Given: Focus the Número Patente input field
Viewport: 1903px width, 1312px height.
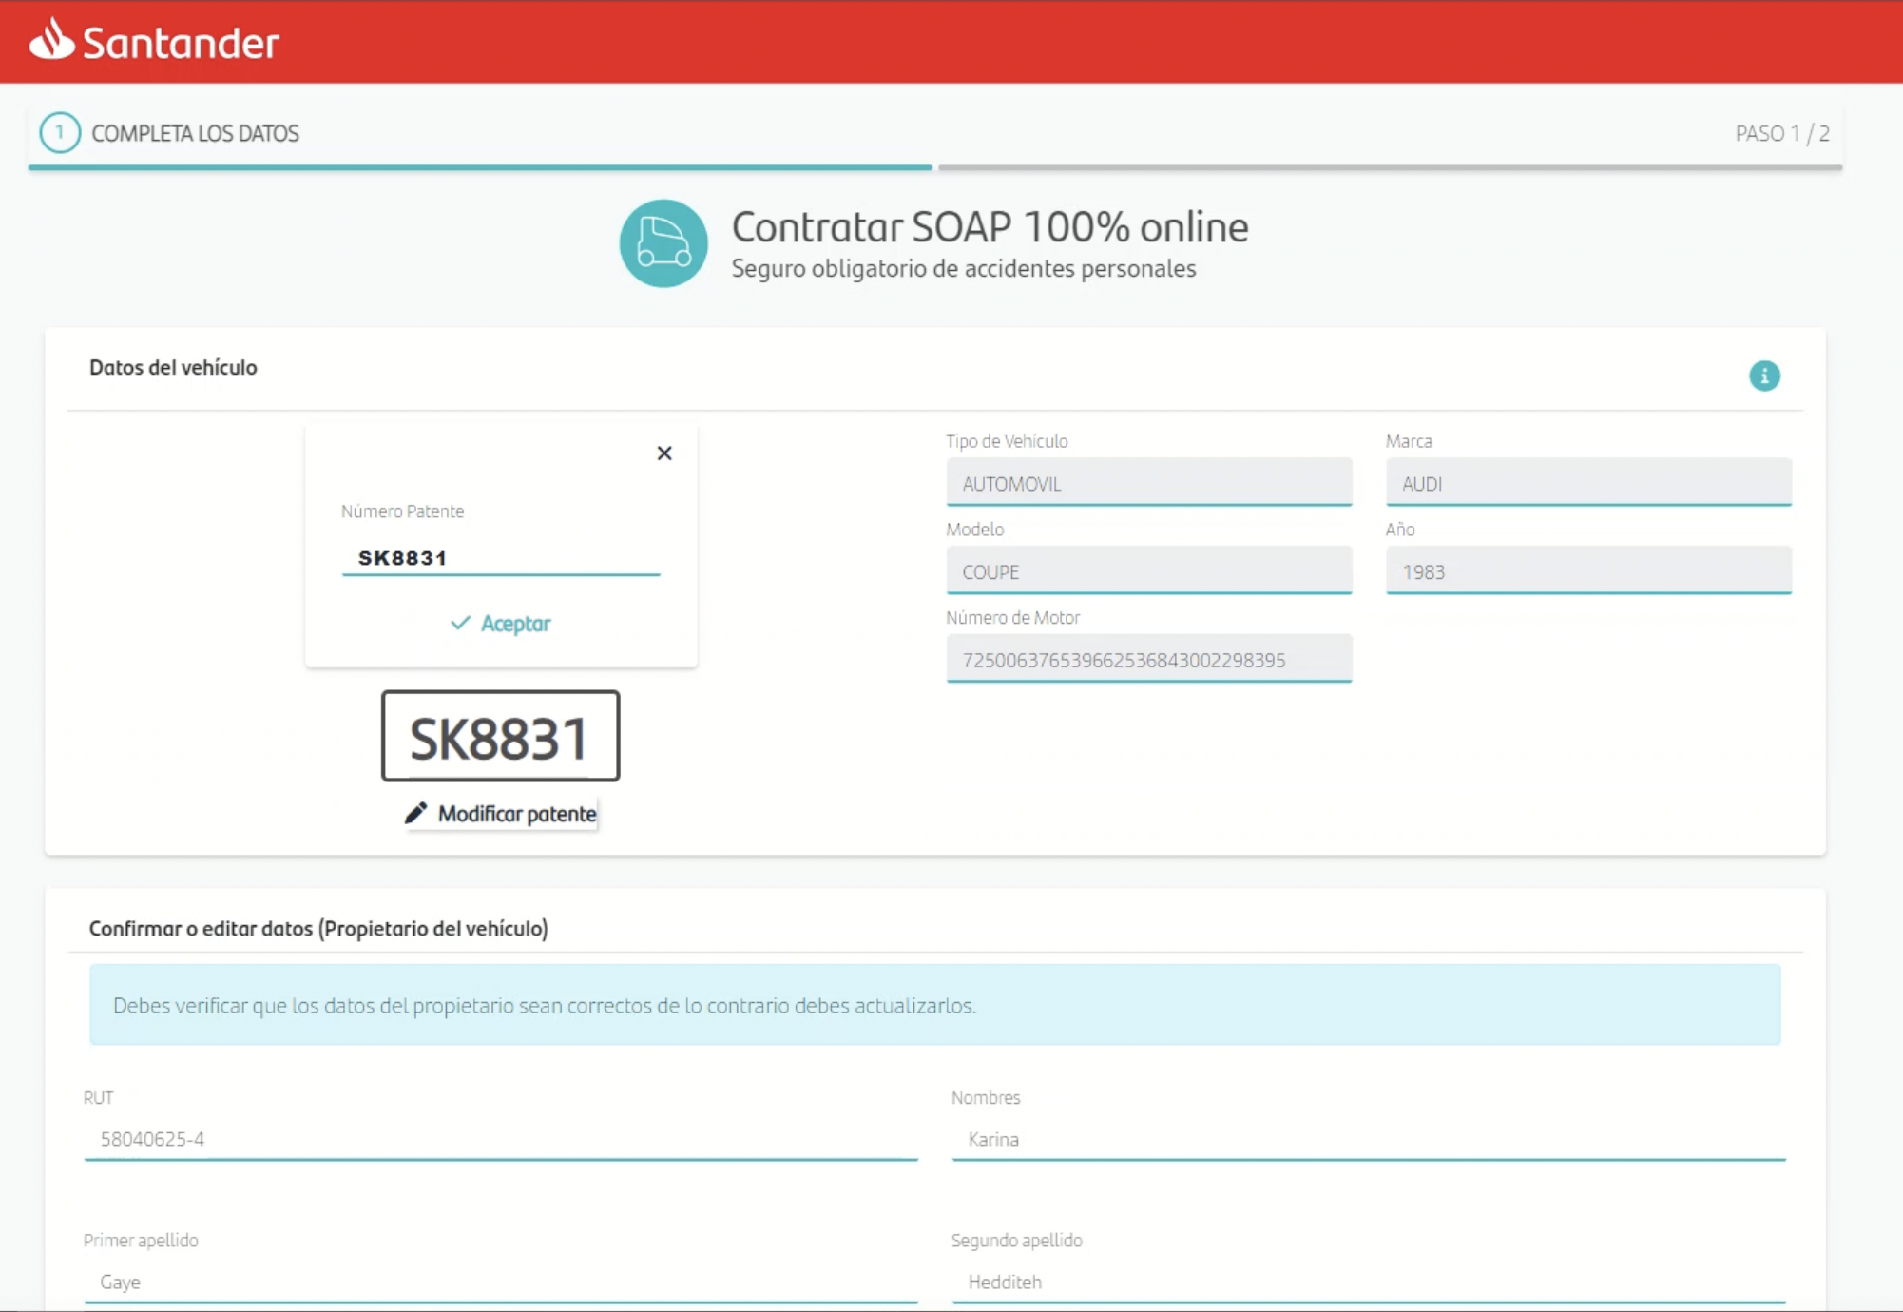Looking at the screenshot, I should tap(500, 558).
